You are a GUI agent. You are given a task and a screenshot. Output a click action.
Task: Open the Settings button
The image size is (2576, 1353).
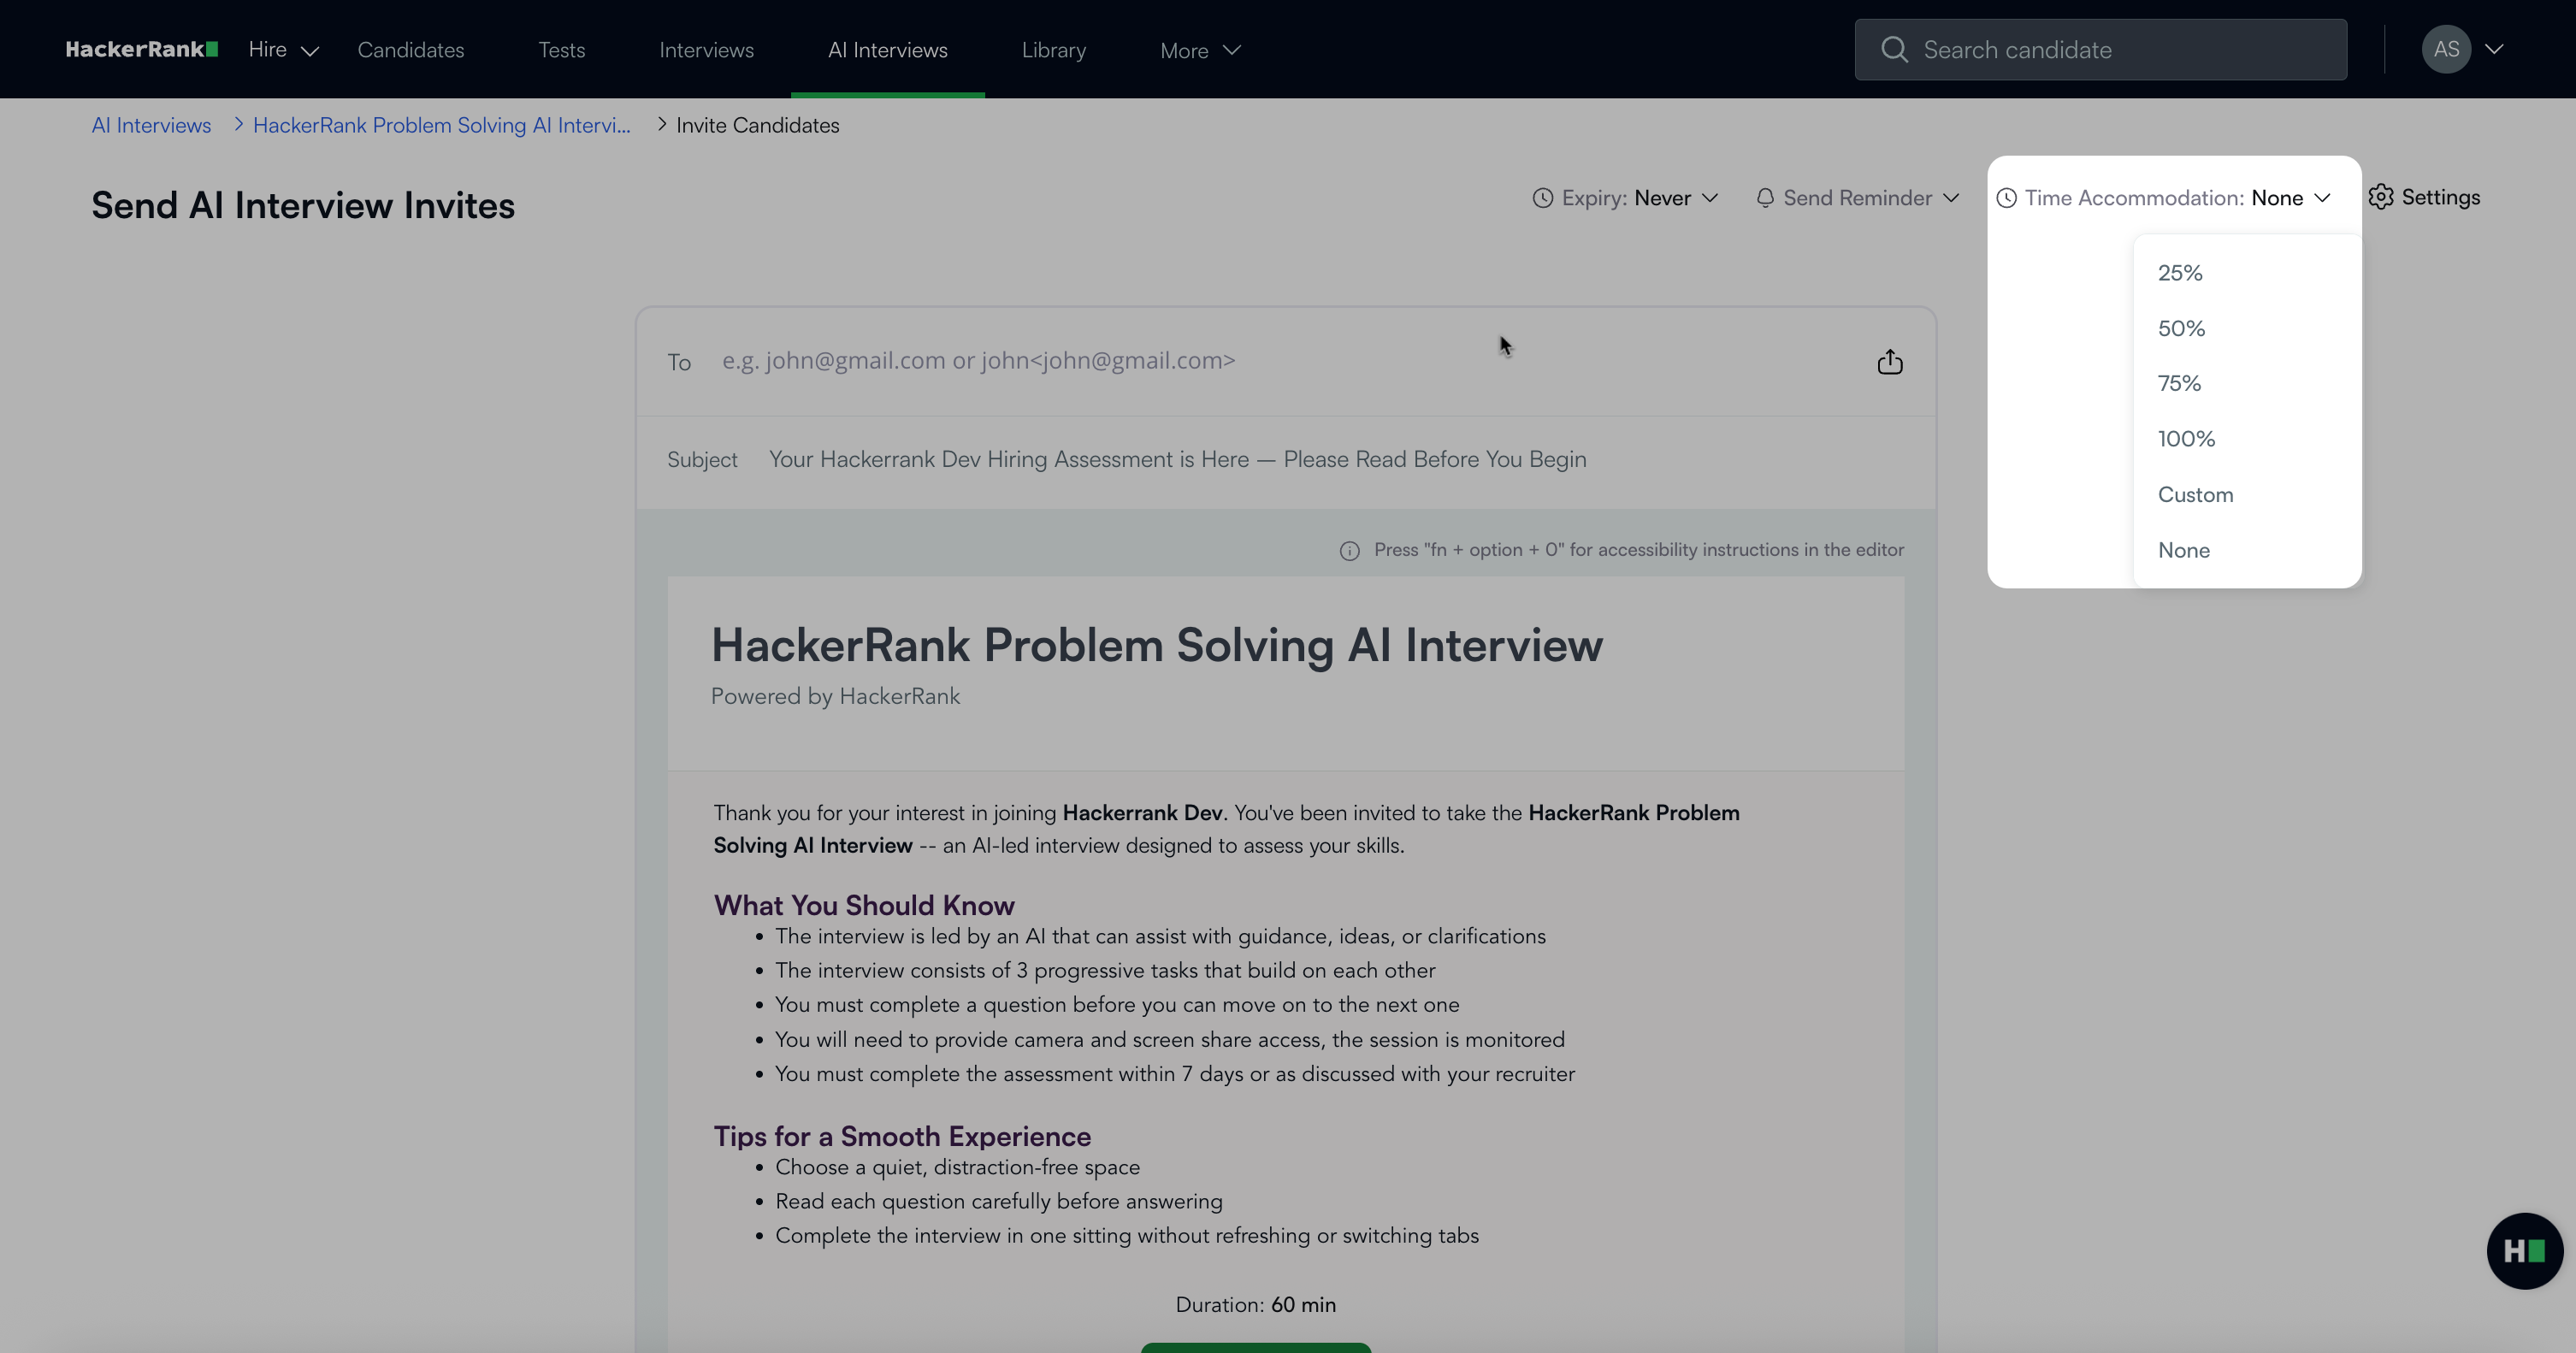[2424, 197]
